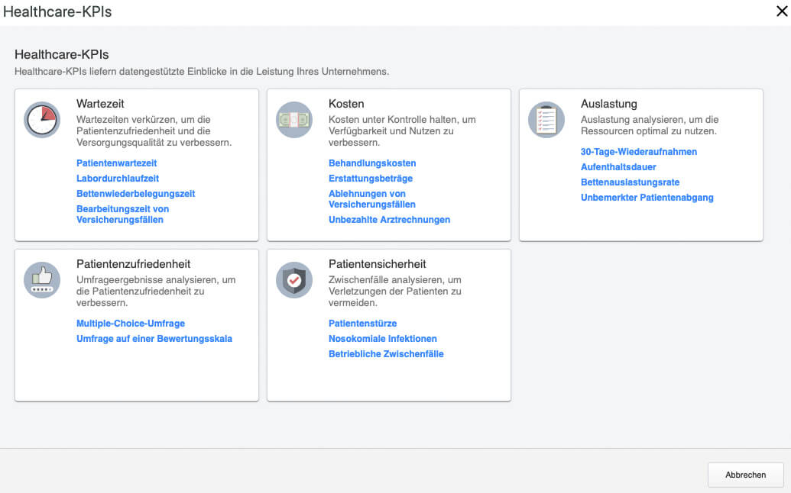
Task: Choose Unbemerkter Patientenabgang link
Action: [647, 198]
